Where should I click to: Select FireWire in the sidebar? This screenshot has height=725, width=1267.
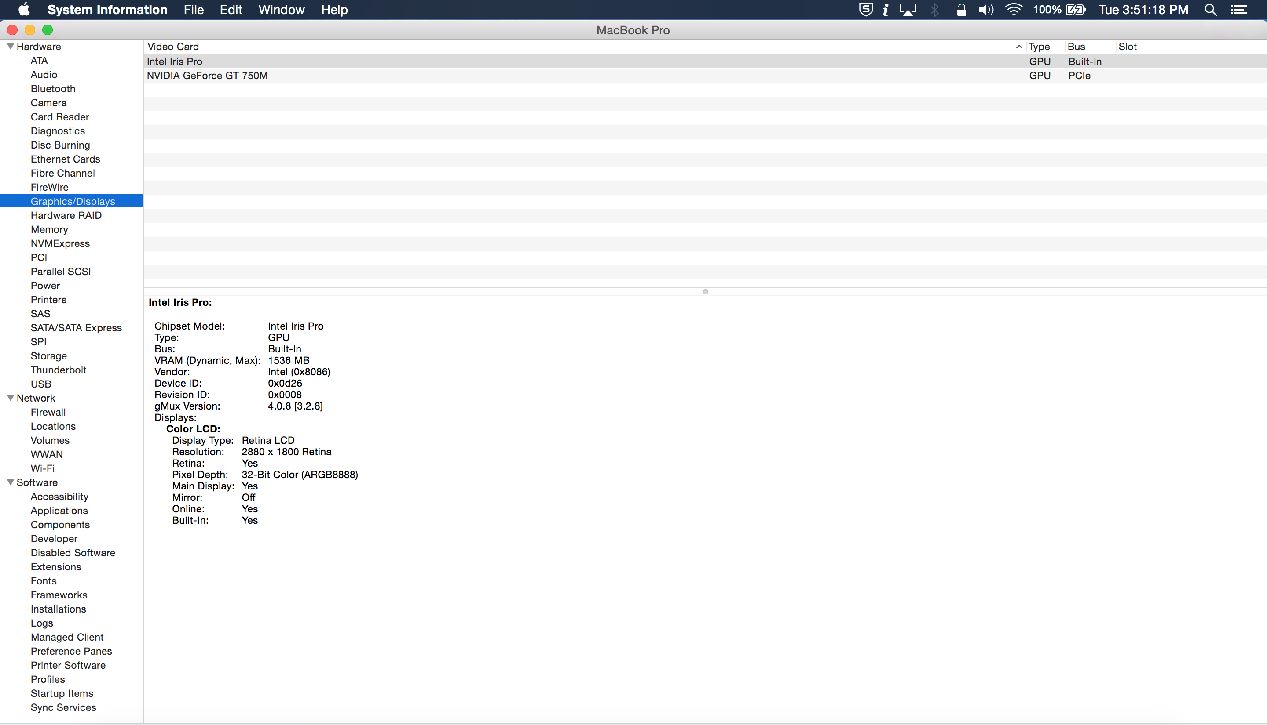pyautogui.click(x=49, y=187)
